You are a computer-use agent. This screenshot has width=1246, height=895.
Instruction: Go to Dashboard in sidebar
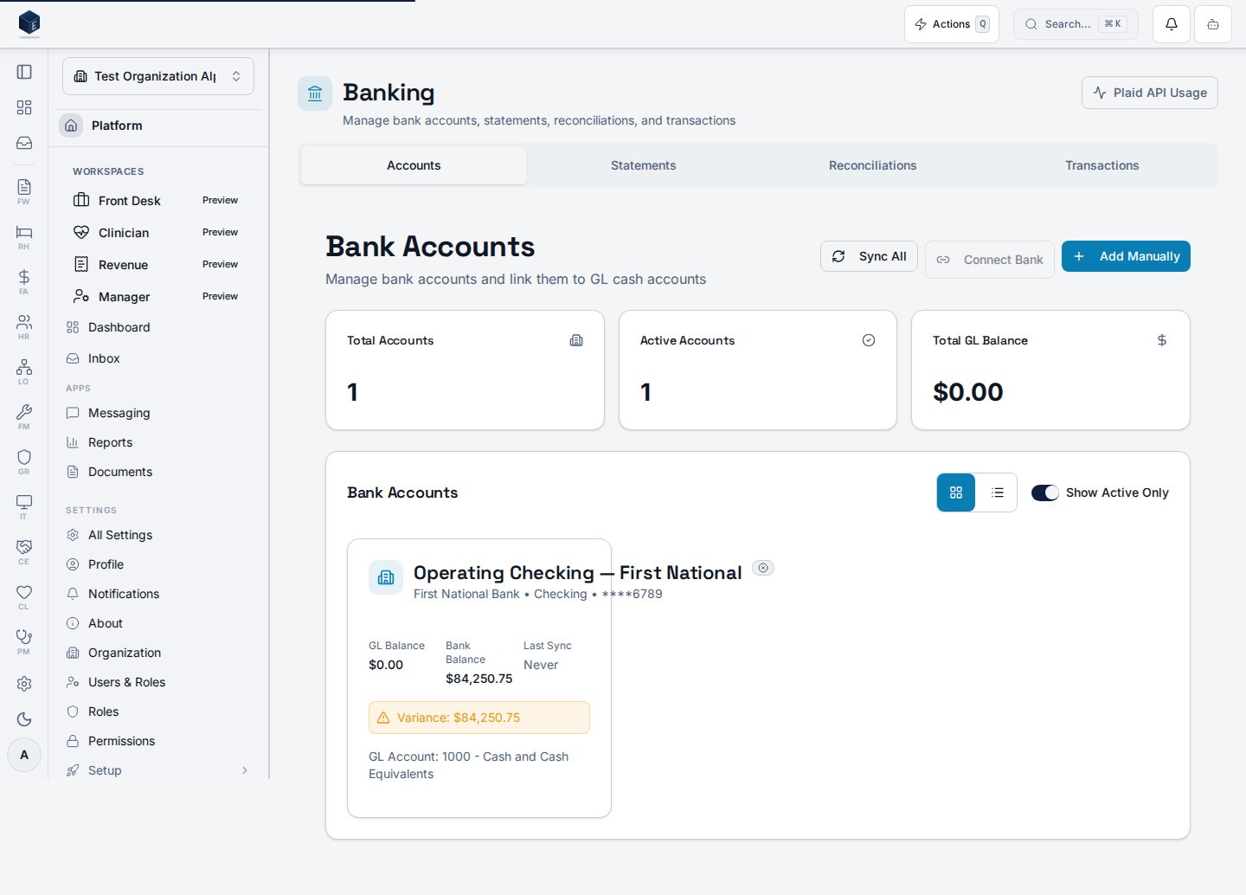click(x=158, y=327)
